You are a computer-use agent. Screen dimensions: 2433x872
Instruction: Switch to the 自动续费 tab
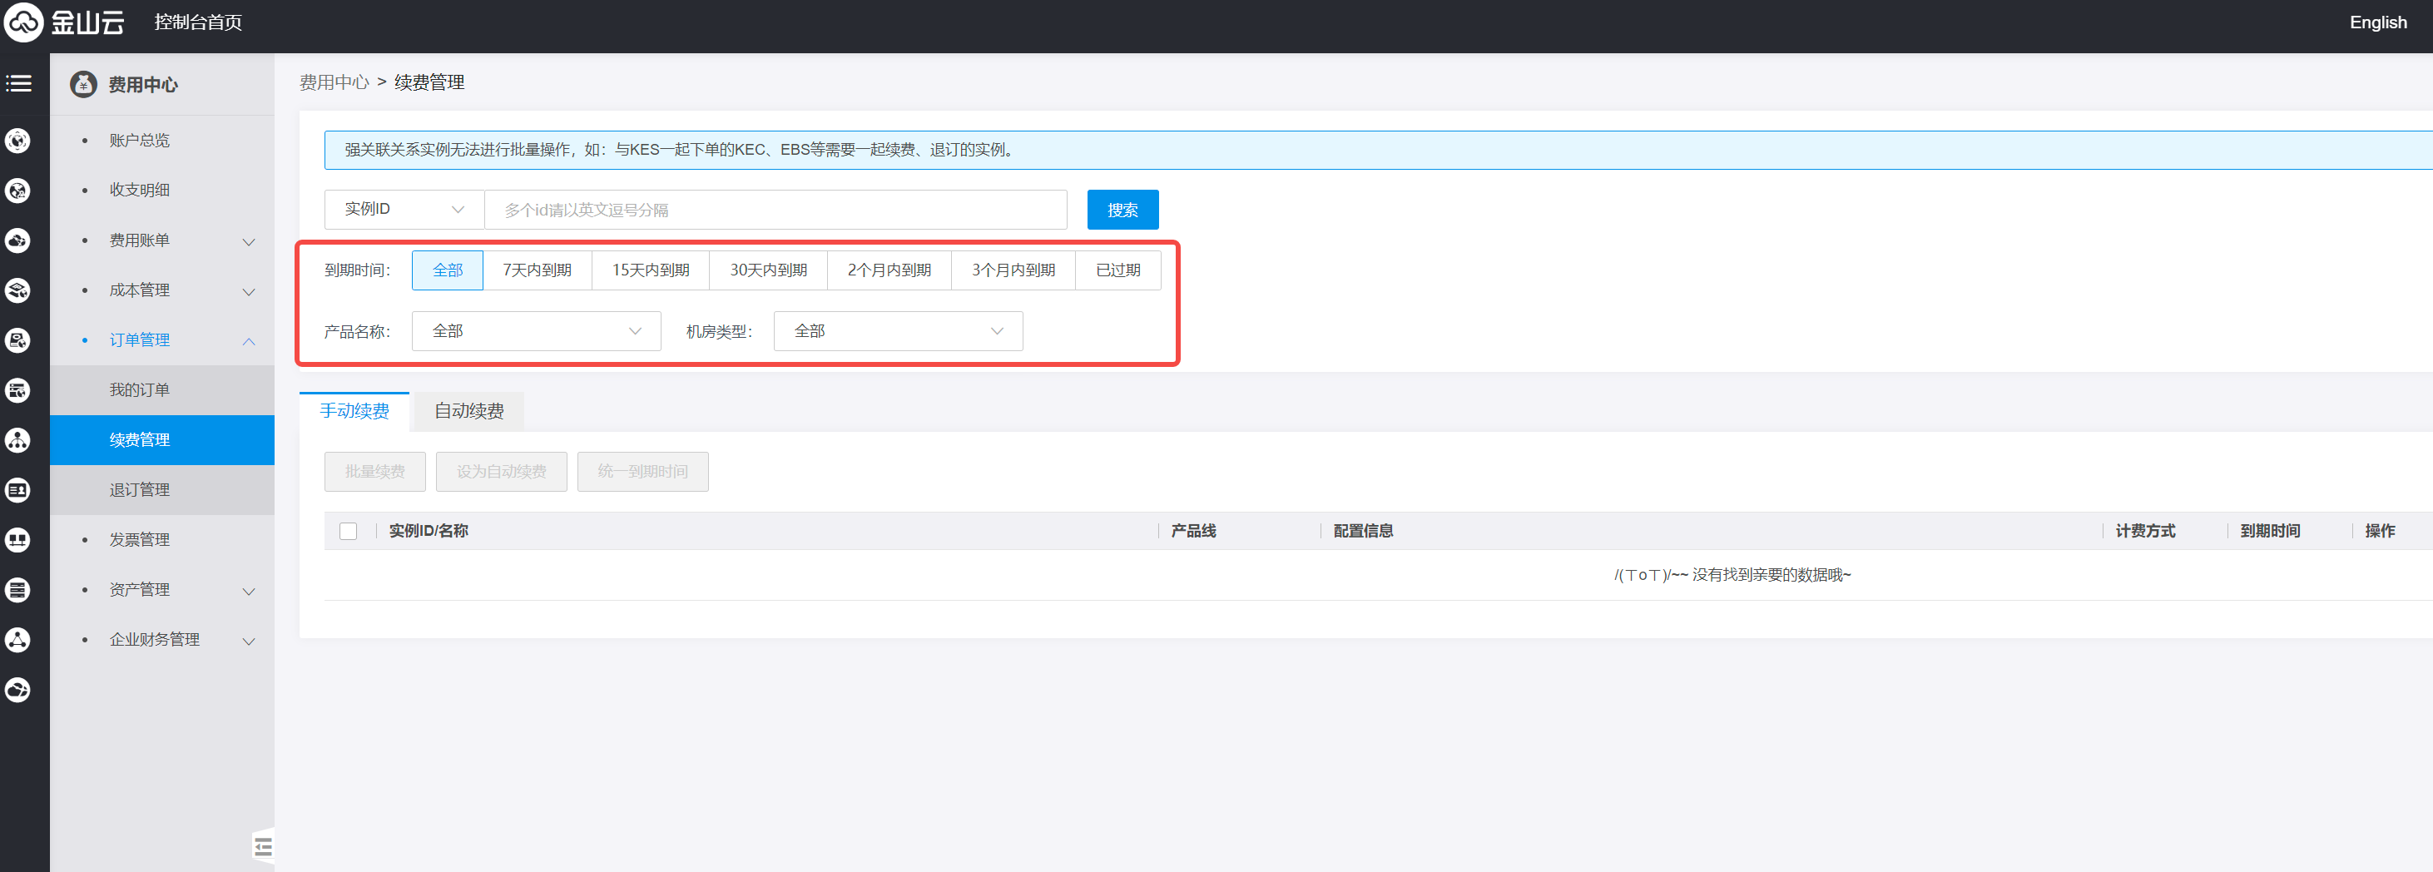point(469,411)
